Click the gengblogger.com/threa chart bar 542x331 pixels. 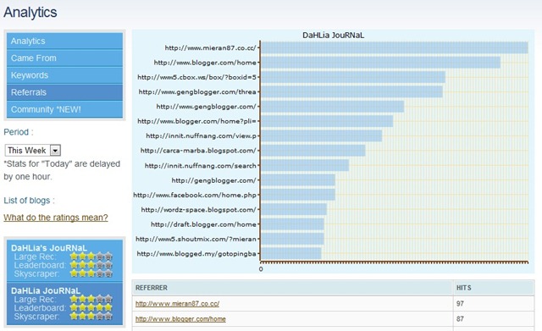pyautogui.click(x=351, y=92)
